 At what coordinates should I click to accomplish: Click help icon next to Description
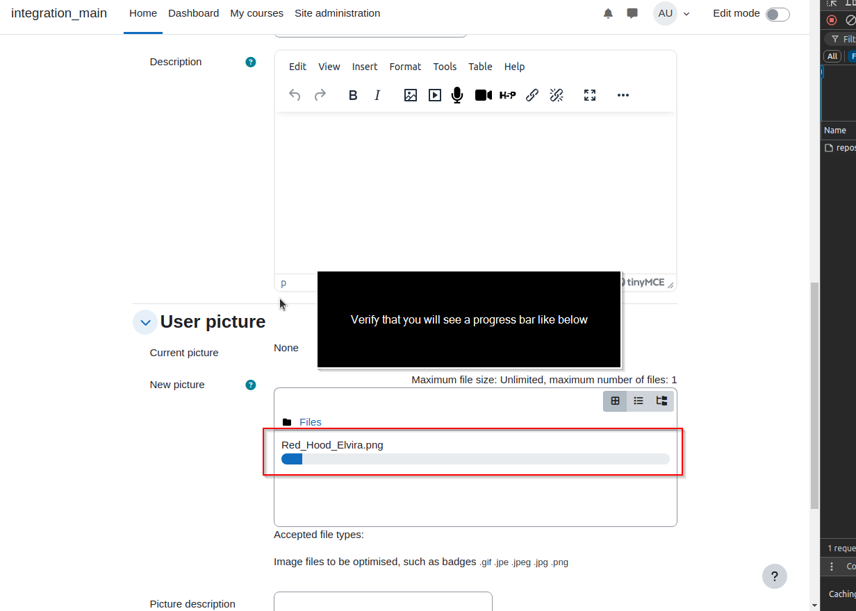pyautogui.click(x=251, y=62)
